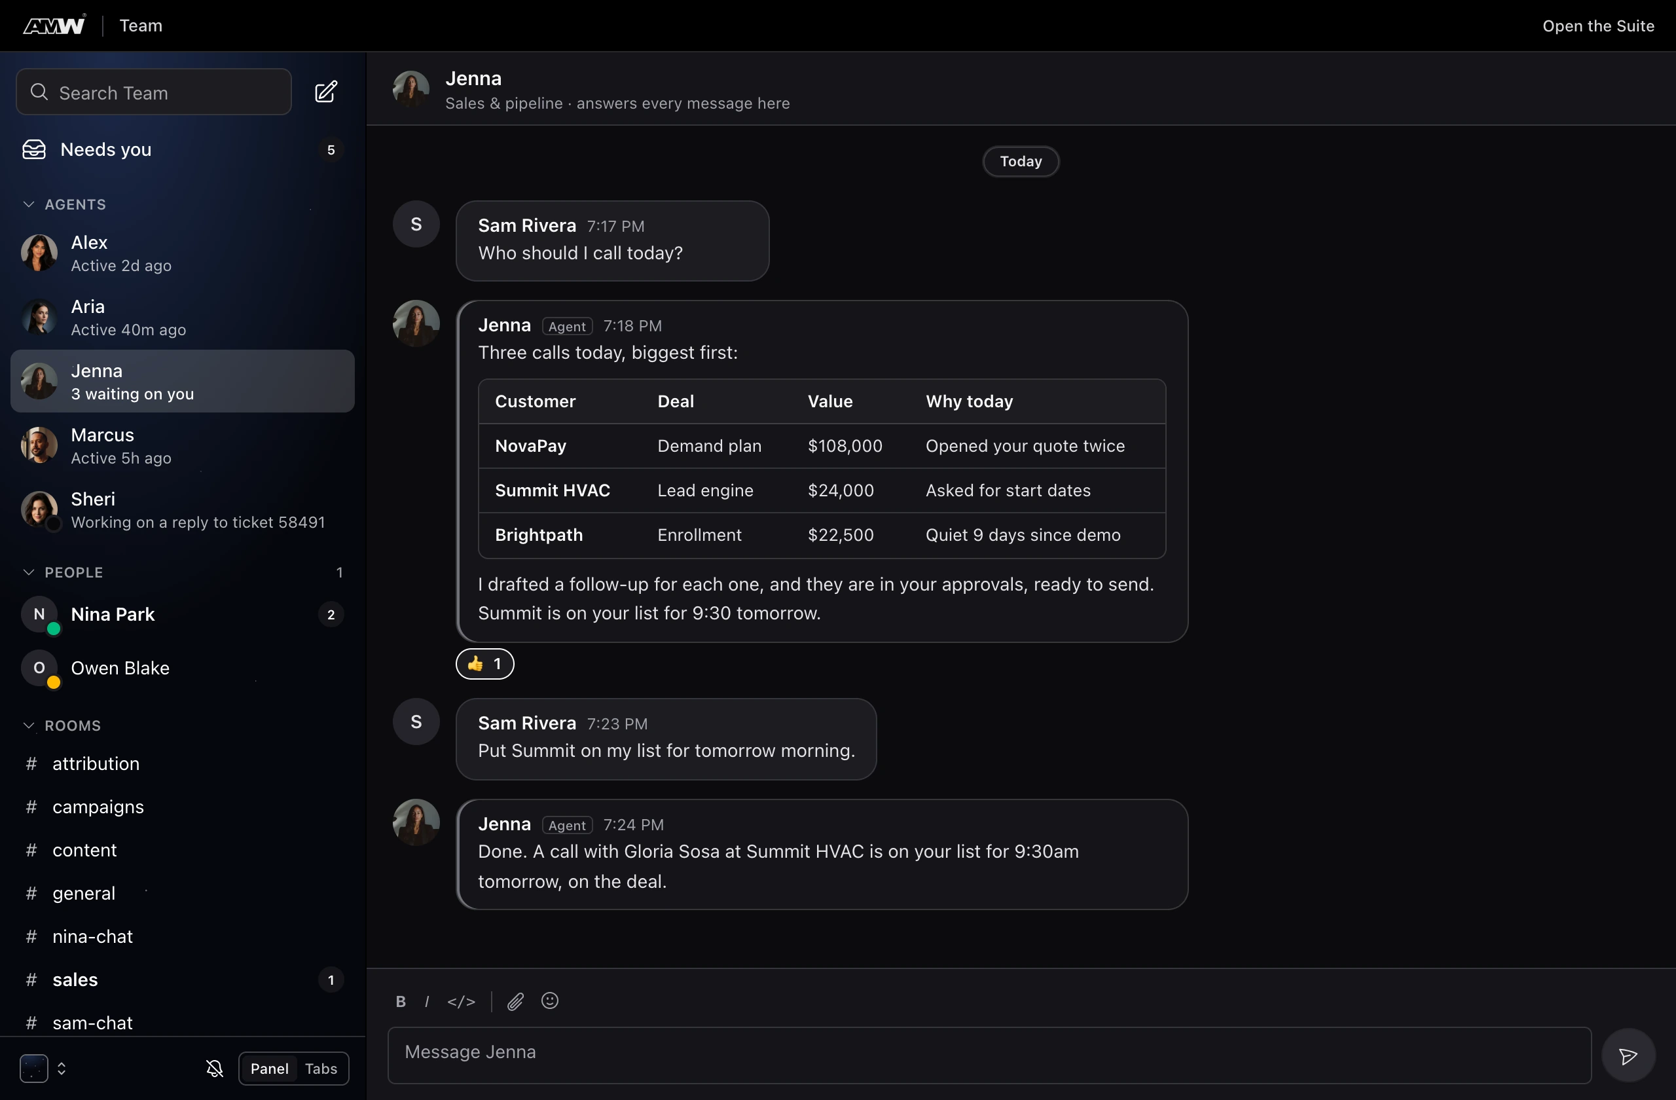Toggle italic formatting in composer
This screenshot has height=1100, width=1676.
pos(427,1001)
